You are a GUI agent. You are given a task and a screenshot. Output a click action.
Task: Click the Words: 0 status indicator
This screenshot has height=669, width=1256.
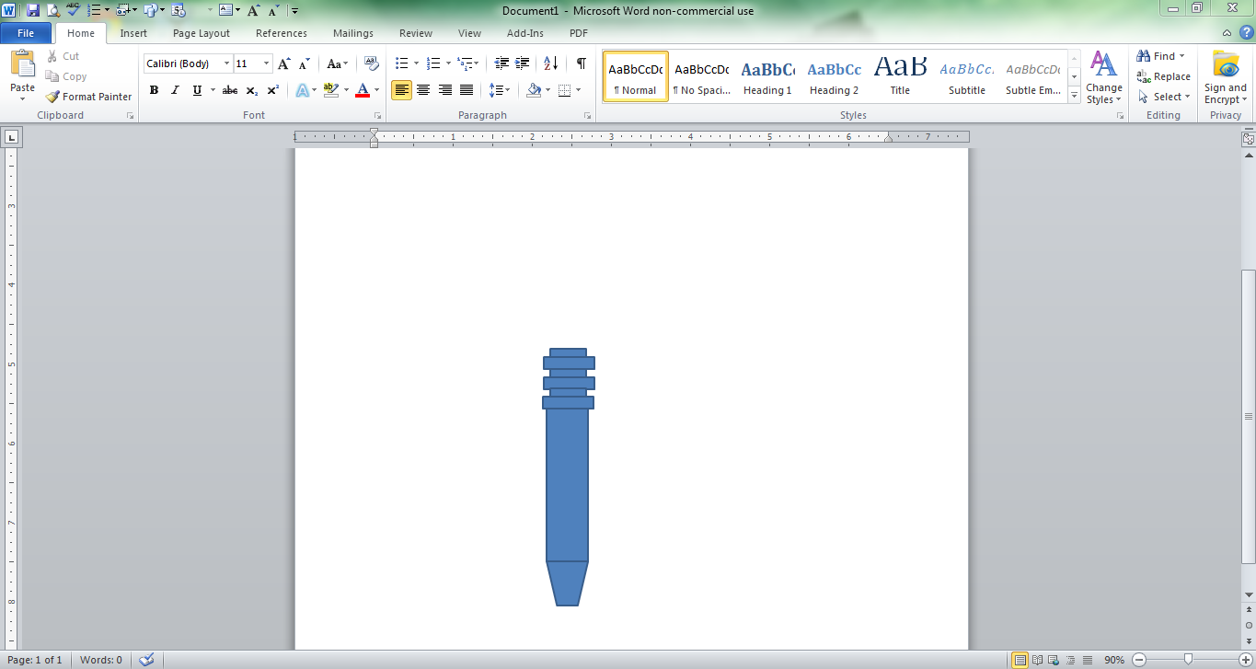[101, 660]
